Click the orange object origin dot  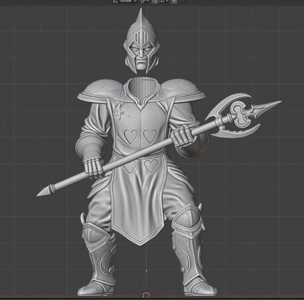[147, 271]
